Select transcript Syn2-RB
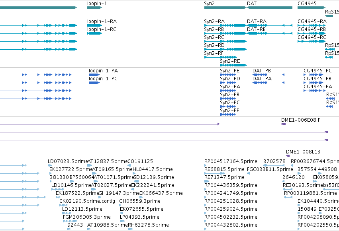The image size is (339, 231). (x=225, y=33)
